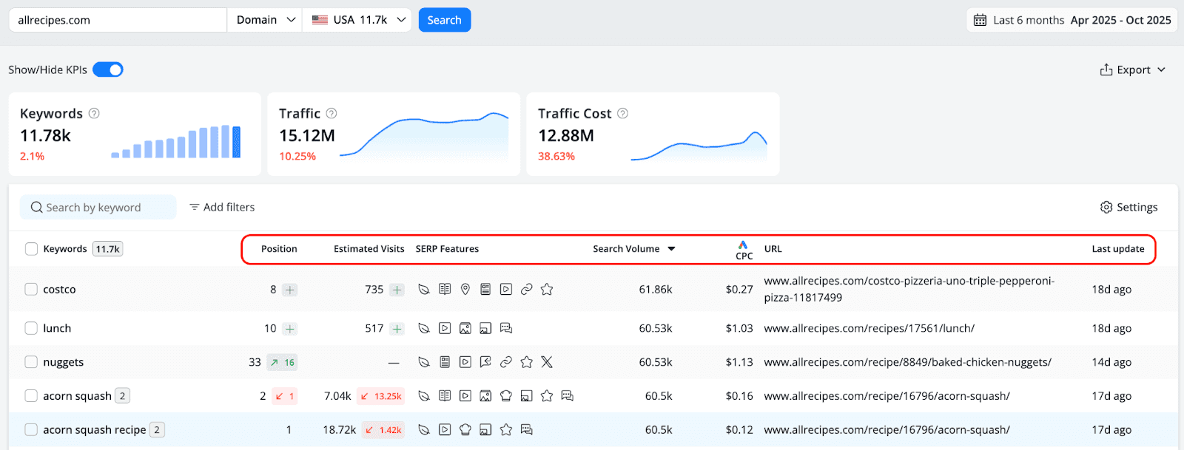Image resolution: width=1184 pixels, height=450 pixels.
Task: Sort by Search Volume arrow
Action: [x=672, y=249]
